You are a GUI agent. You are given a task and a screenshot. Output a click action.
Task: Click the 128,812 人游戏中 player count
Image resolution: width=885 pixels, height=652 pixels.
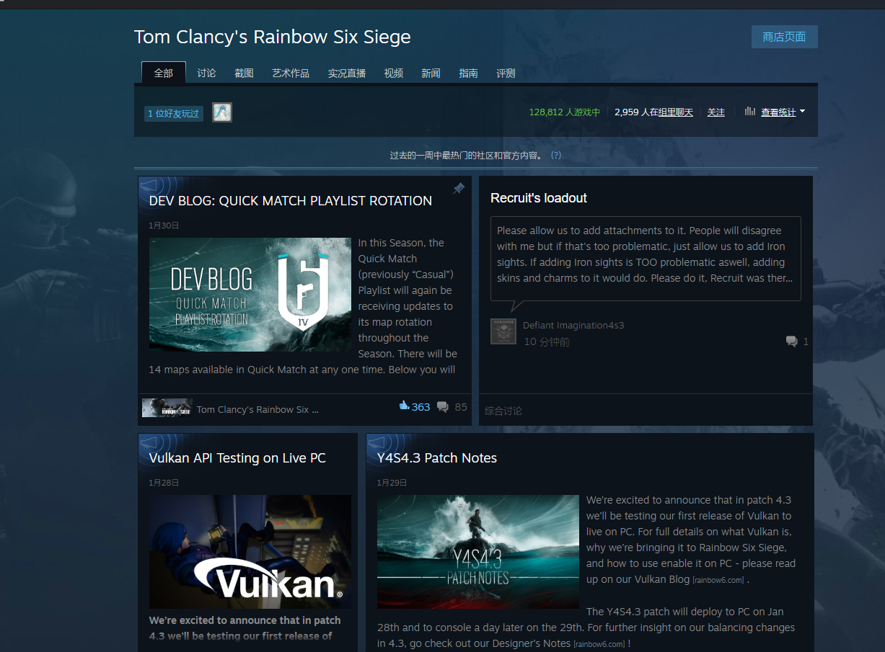click(564, 112)
